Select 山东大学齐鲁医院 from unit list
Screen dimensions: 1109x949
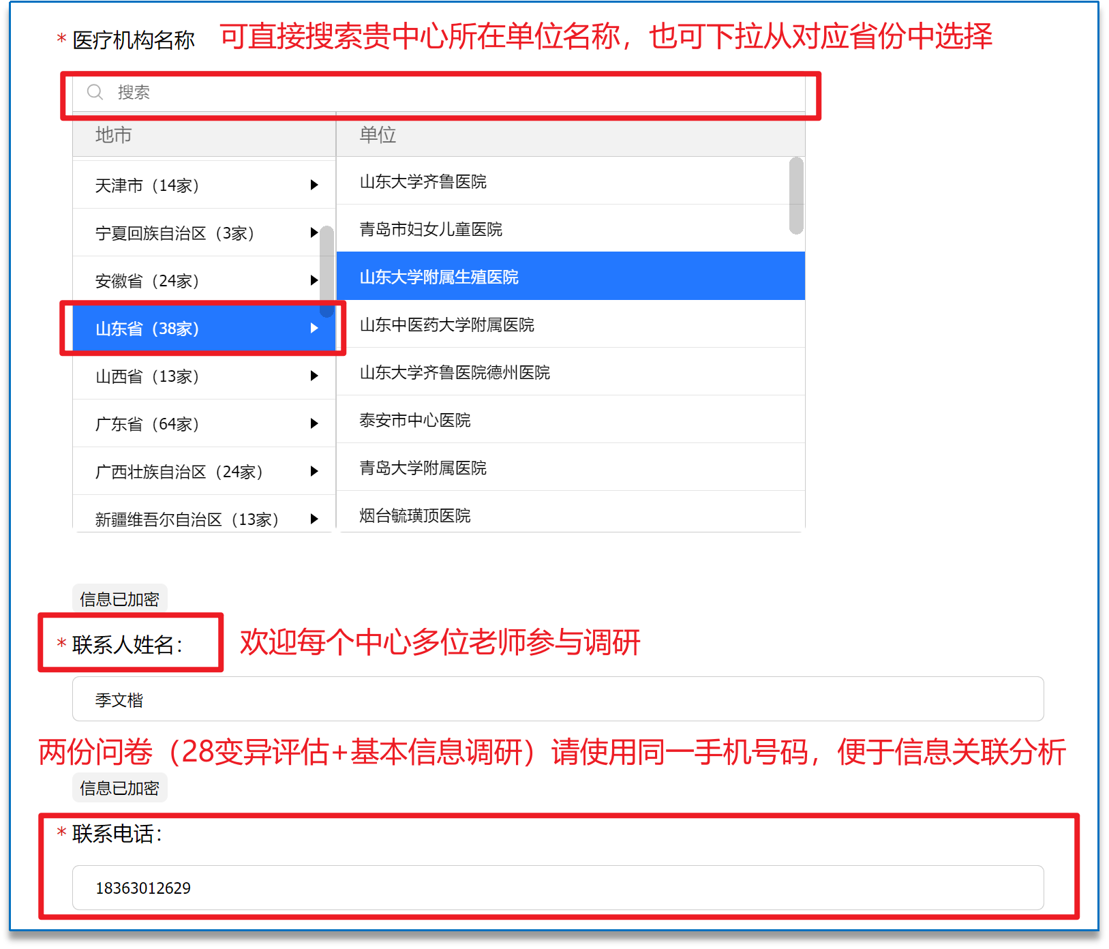(x=423, y=181)
